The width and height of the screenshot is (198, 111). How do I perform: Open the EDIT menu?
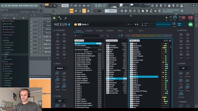click(x=6, y=6)
